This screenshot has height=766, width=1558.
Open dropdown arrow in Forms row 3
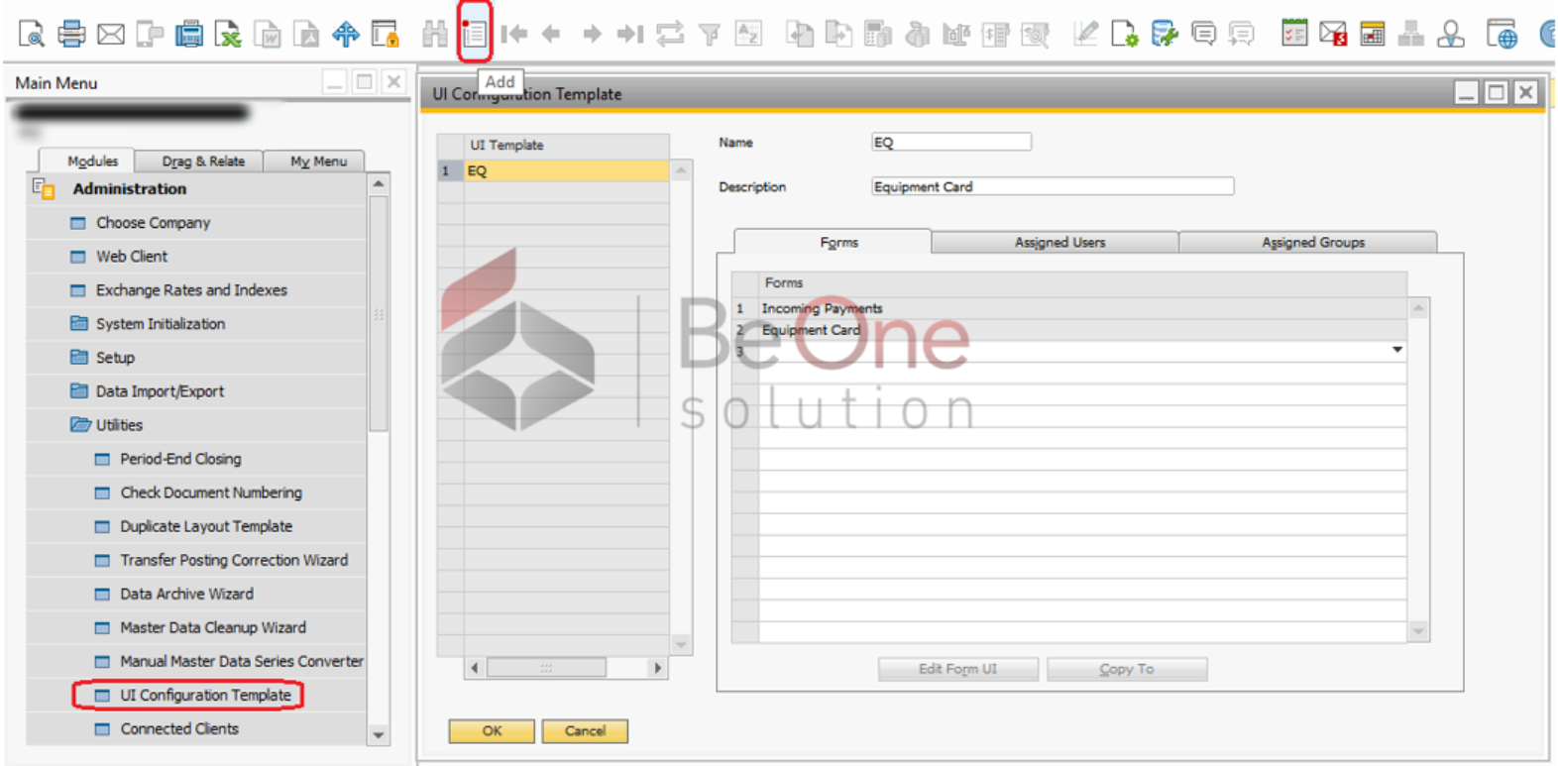(x=1396, y=350)
